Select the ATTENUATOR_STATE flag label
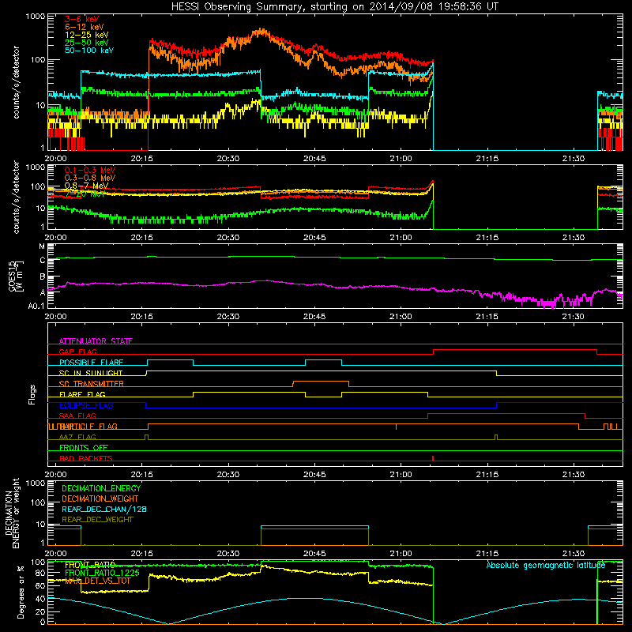The image size is (632, 632). (x=96, y=341)
